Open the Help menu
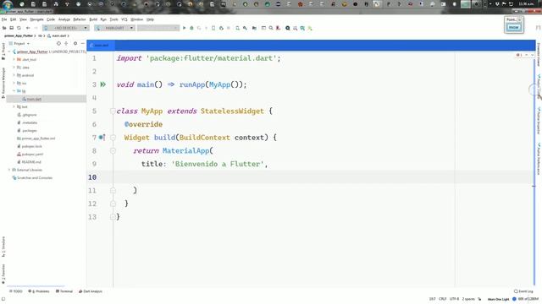The height and width of the screenshot is (304, 542). (x=150, y=19)
